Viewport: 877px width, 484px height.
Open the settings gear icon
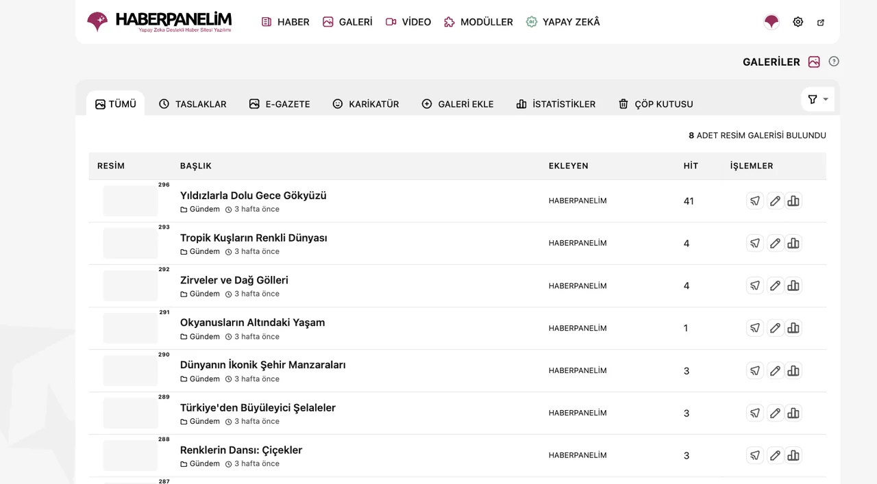tap(798, 22)
